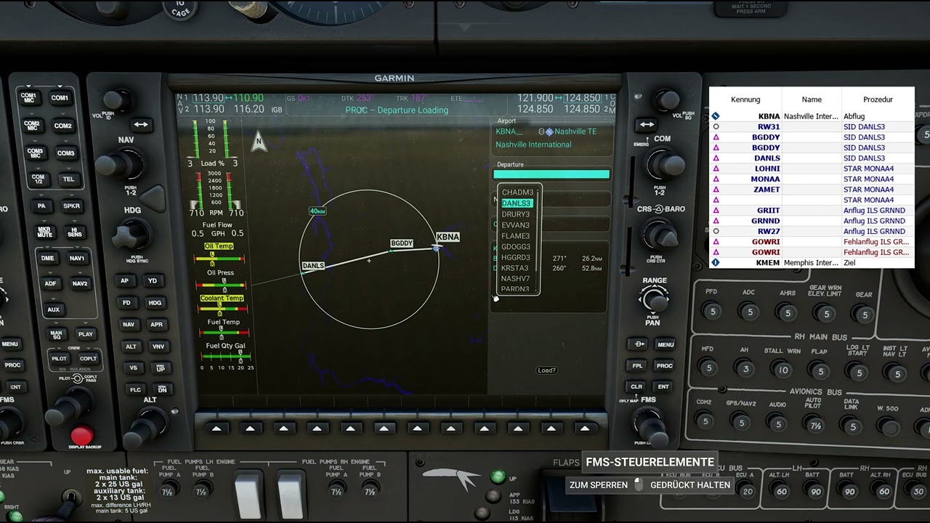Select EVVAN3 in the departure list
This screenshot has width=930, height=523.
pyautogui.click(x=516, y=225)
